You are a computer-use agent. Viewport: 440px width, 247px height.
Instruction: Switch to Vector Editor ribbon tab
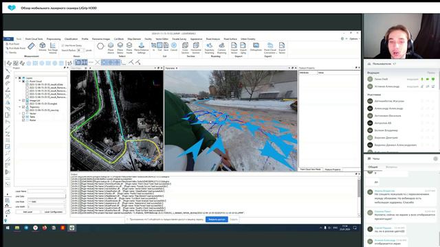coord(162,39)
